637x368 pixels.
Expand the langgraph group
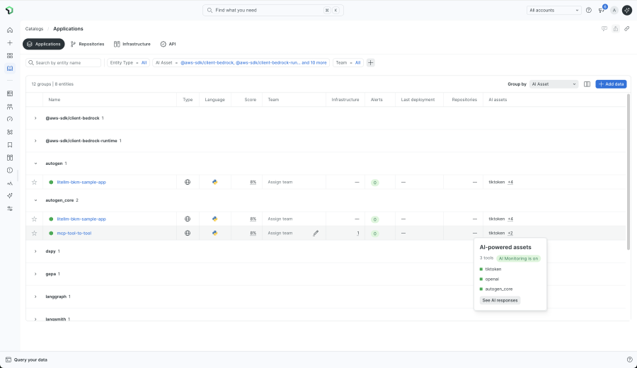(x=35, y=297)
